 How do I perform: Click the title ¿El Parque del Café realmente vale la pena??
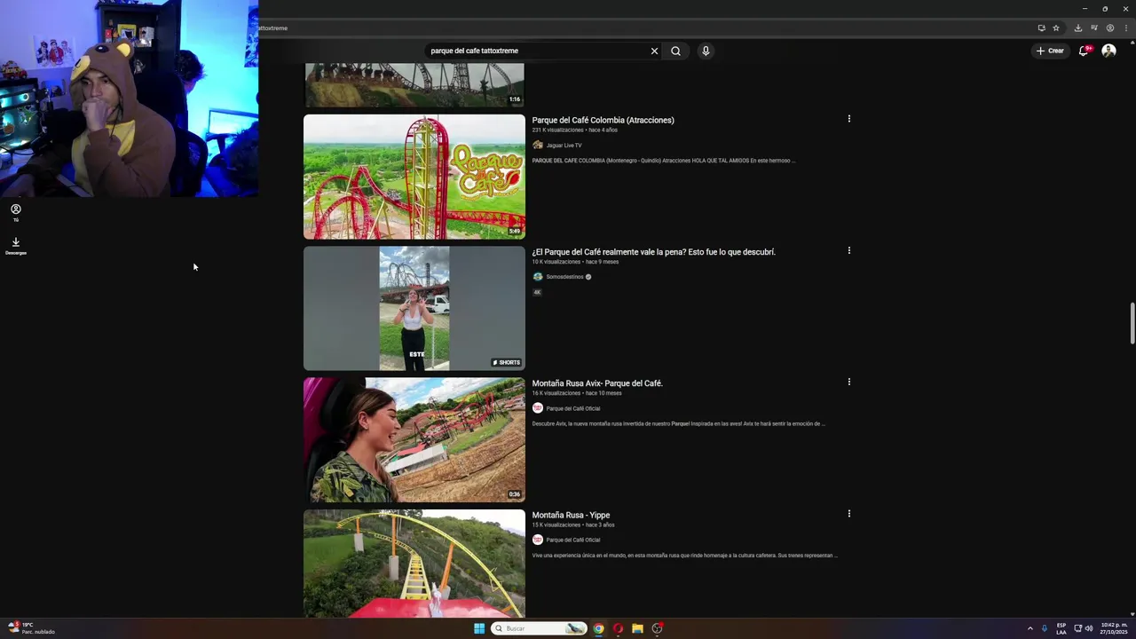tap(653, 252)
